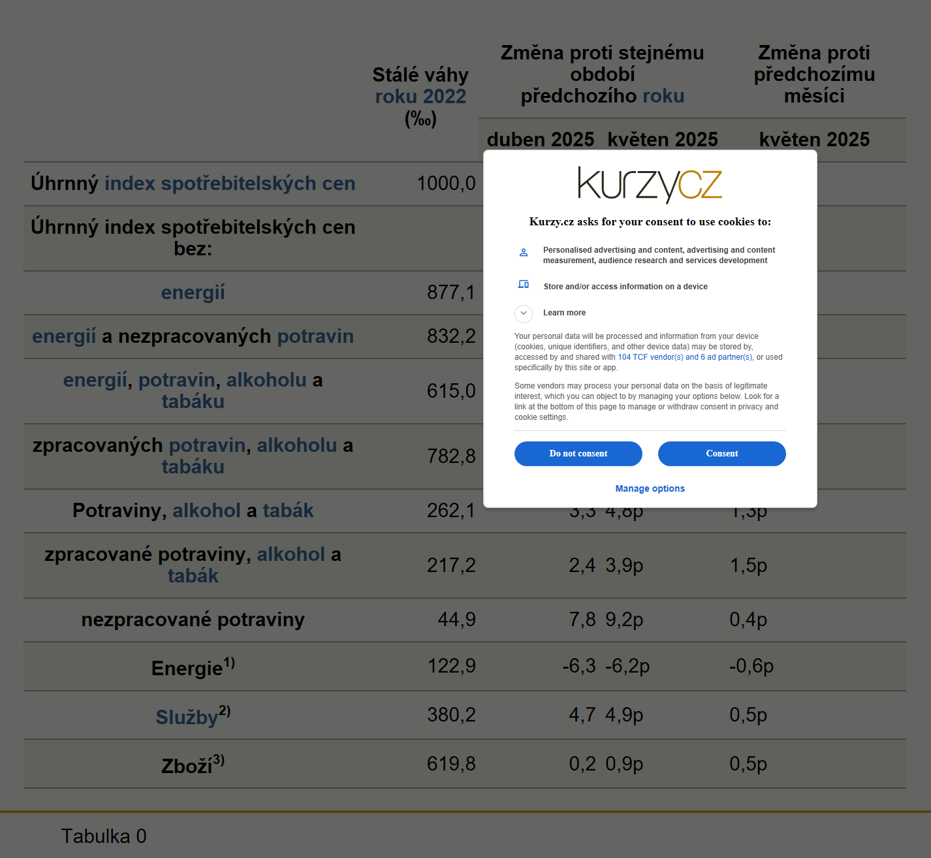The image size is (931, 858).
Task: Click 'potravin' in the 'energií a nezpracovaných' row
Action: coord(315,336)
